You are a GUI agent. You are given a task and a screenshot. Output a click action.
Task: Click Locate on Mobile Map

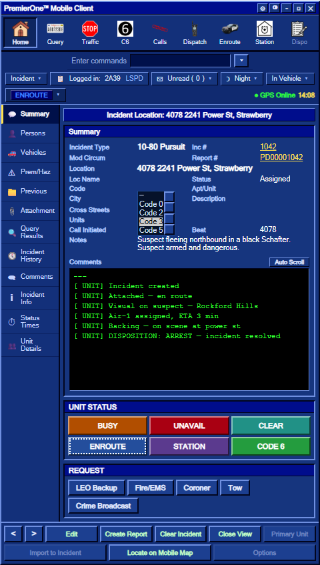(160, 553)
